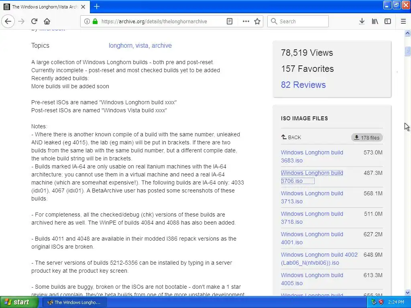Download Windows Longhorn build 3706.iso
The height and width of the screenshot is (308, 411).
pyautogui.click(x=312, y=177)
